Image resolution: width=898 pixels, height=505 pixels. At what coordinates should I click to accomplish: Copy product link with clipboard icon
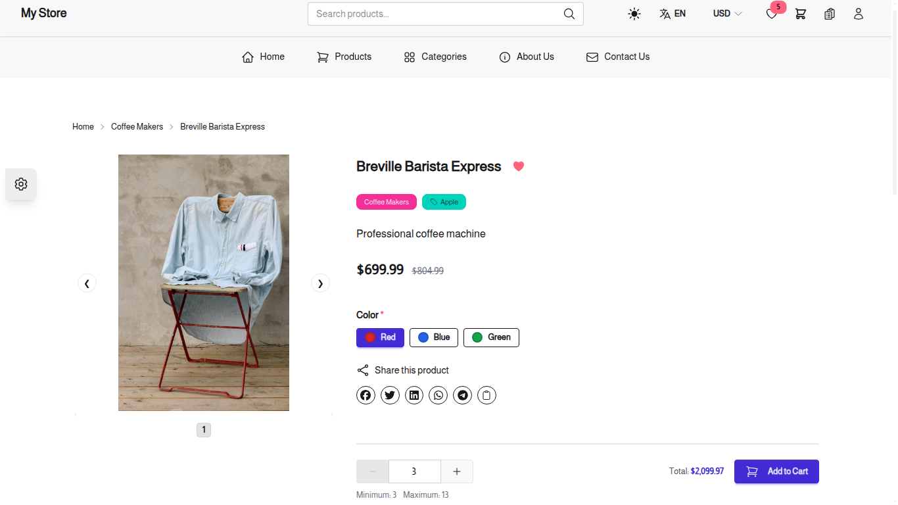point(486,395)
